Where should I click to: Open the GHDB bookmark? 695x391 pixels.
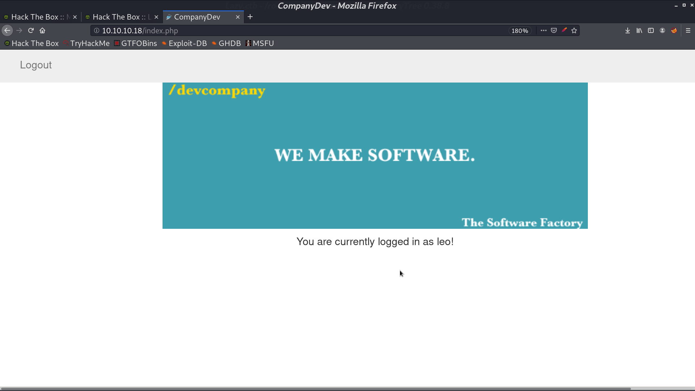pos(226,43)
